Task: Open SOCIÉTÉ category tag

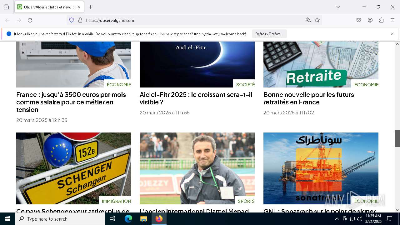Action: pyautogui.click(x=245, y=84)
